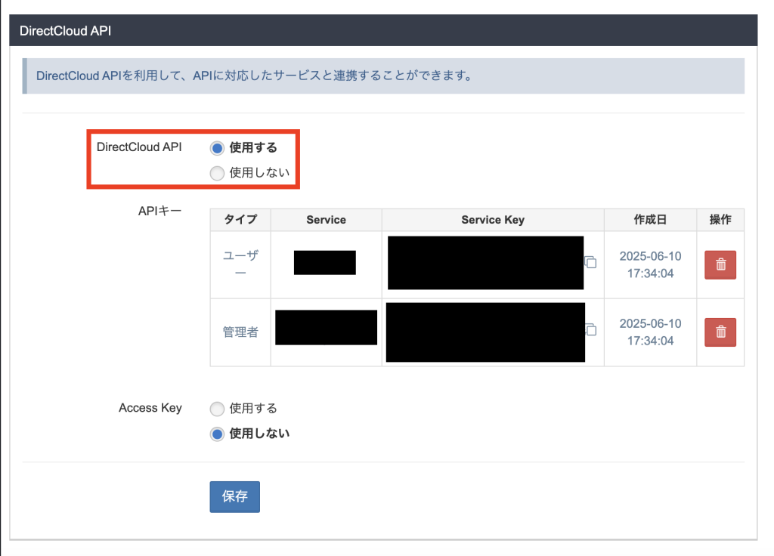Click the 操作 column header

tap(720, 220)
